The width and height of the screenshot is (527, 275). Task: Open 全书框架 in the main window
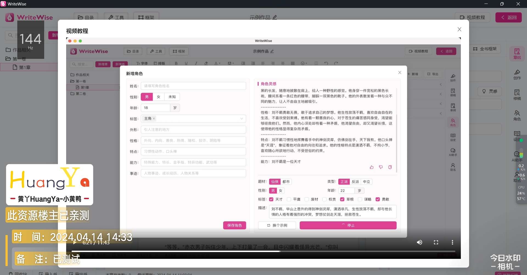(485, 49)
